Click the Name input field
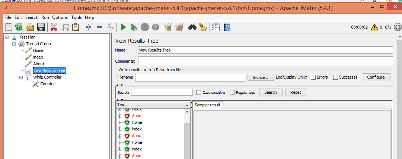Image resolution: width=402 pixels, height=159 pixels. tap(265, 50)
